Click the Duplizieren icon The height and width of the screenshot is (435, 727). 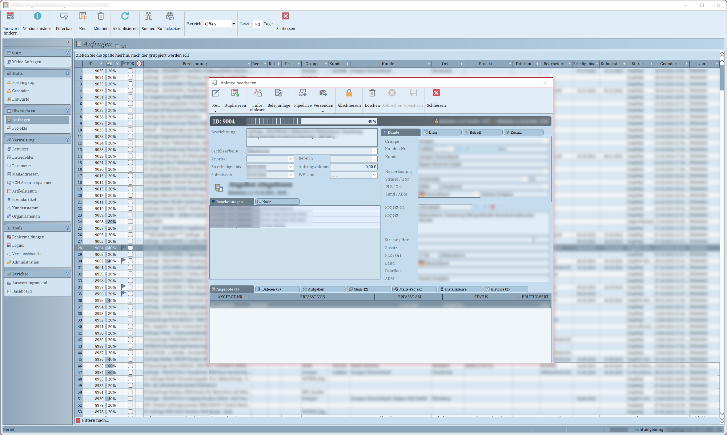pos(235,93)
